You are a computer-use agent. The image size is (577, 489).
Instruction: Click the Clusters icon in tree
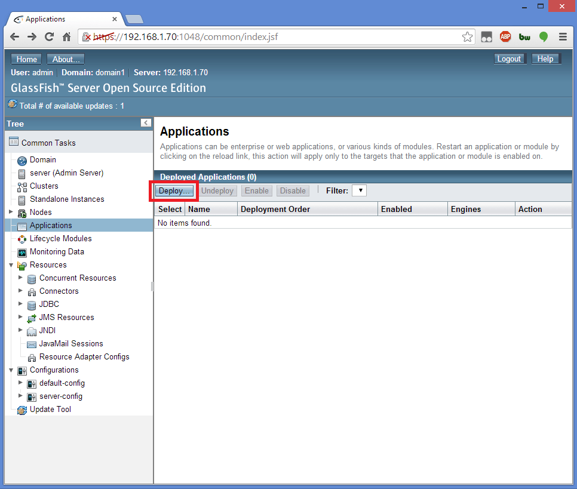click(22, 186)
